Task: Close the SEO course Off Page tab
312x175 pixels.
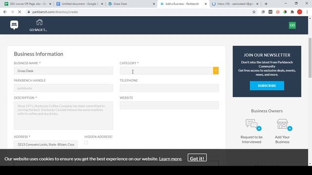Action: (50, 4)
